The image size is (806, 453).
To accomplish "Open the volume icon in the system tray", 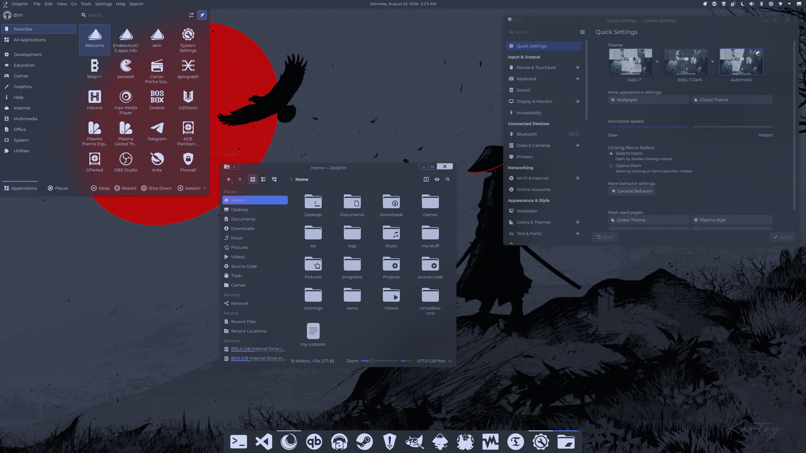I will point(752,4).
